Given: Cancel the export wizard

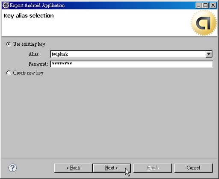Looking at the screenshot, I should [193, 168].
